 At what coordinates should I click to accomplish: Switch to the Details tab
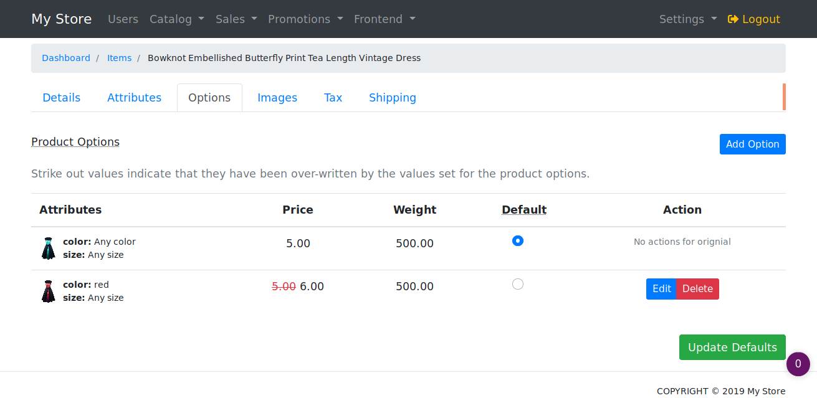(x=61, y=98)
